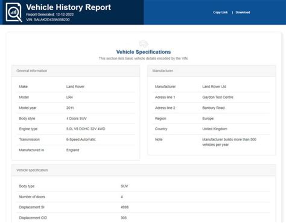Screen dimensions: 286x223
Task: Click the Transmission label
Action: pos(30,139)
